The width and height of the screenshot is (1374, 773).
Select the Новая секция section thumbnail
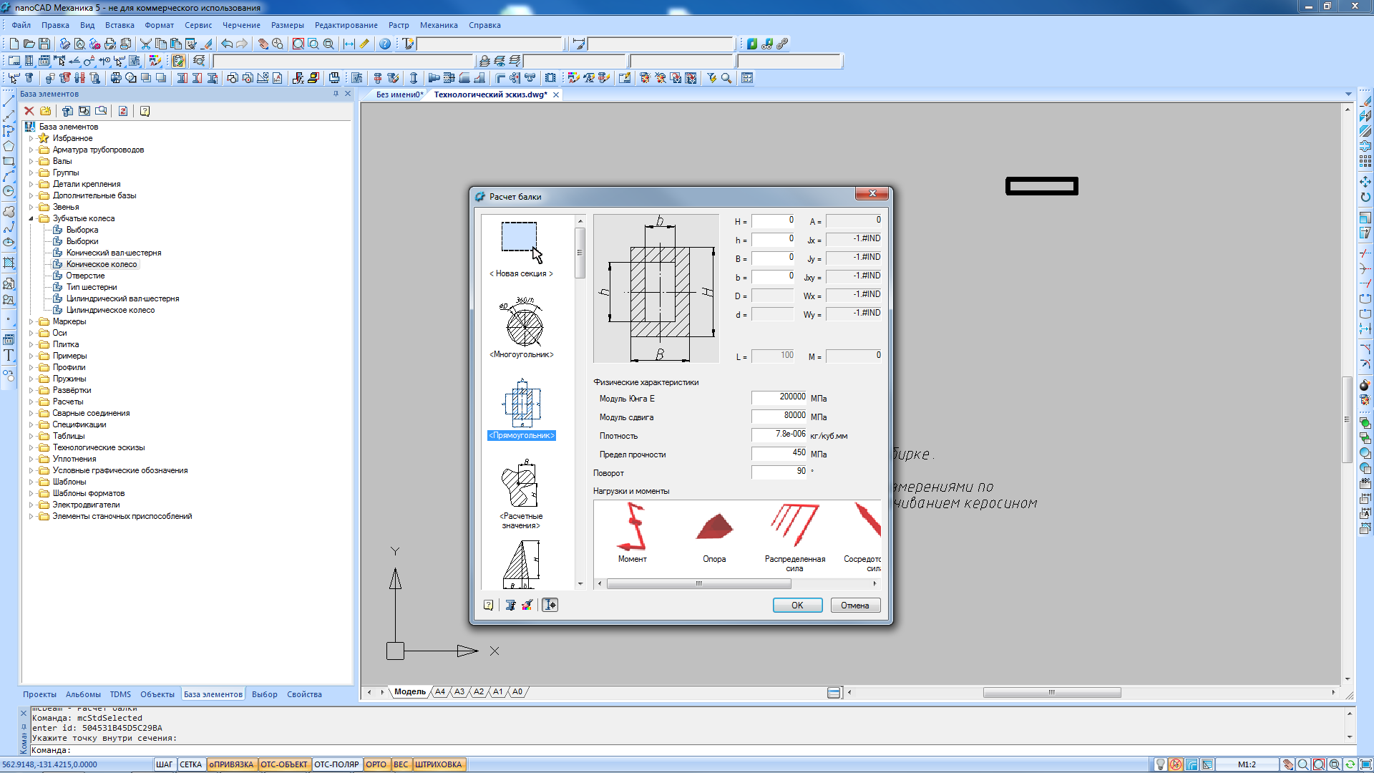522,249
